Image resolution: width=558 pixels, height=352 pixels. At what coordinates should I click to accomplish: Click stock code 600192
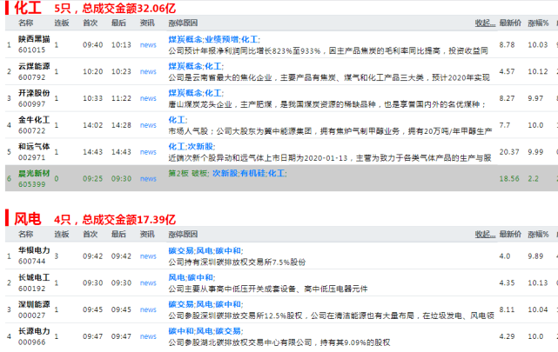[32, 289]
